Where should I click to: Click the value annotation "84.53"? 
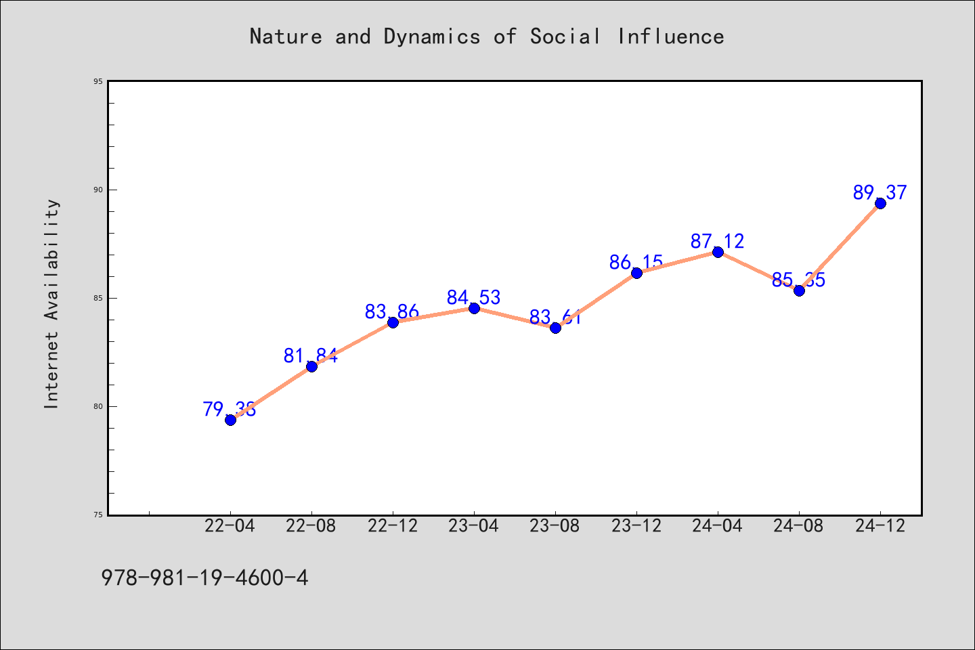[474, 297]
